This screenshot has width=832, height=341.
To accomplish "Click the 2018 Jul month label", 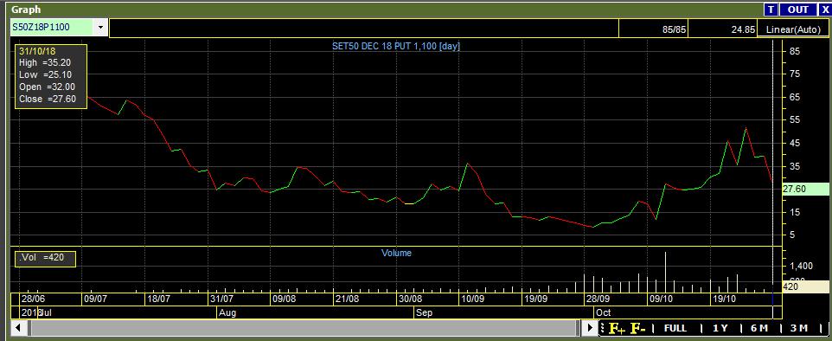I will point(36,312).
